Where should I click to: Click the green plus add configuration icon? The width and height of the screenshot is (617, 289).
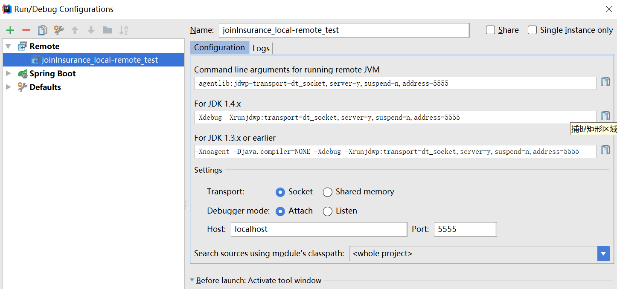(x=10, y=30)
